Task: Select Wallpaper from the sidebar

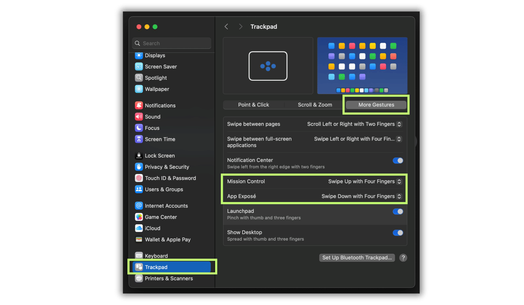Action: 157,89
